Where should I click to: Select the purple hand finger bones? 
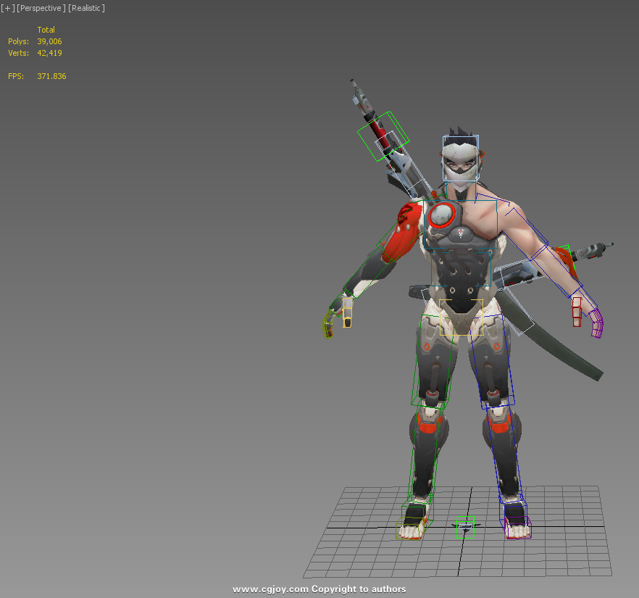[x=597, y=323]
